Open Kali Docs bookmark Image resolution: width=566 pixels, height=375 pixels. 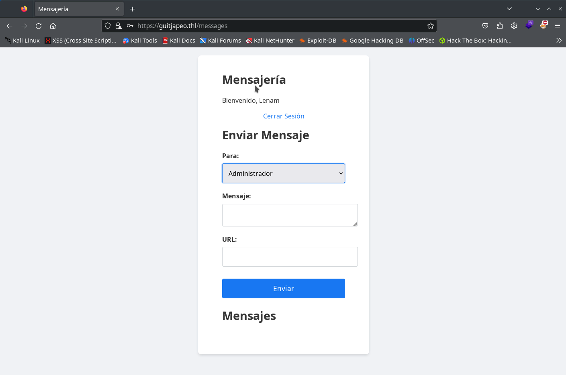click(x=179, y=41)
